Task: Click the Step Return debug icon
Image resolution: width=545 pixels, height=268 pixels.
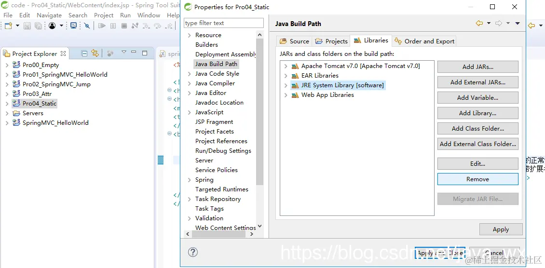Action: coord(169,26)
